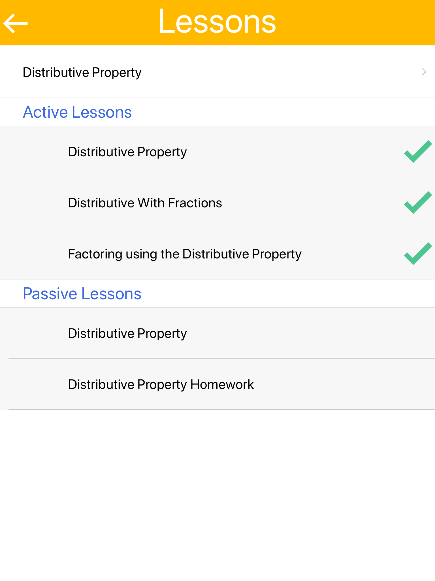The image size is (435, 581).
Task: Tap the back arrow icon
Action: coord(16,23)
